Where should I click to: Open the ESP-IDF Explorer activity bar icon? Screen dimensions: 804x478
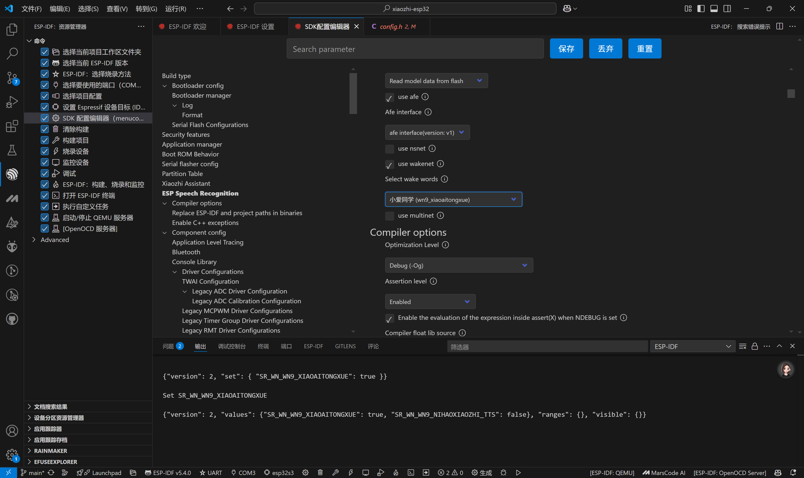click(x=12, y=174)
